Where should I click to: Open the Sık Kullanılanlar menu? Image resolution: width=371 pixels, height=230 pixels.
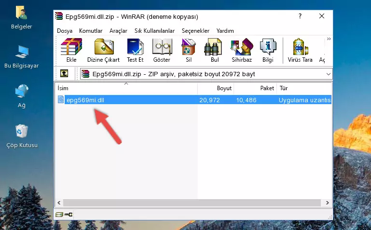pos(154,31)
